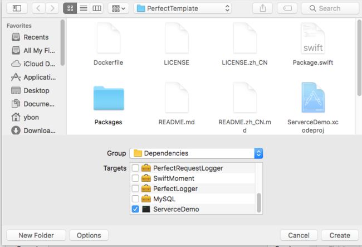Uncheck the ServerceDemo target

click(x=135, y=209)
